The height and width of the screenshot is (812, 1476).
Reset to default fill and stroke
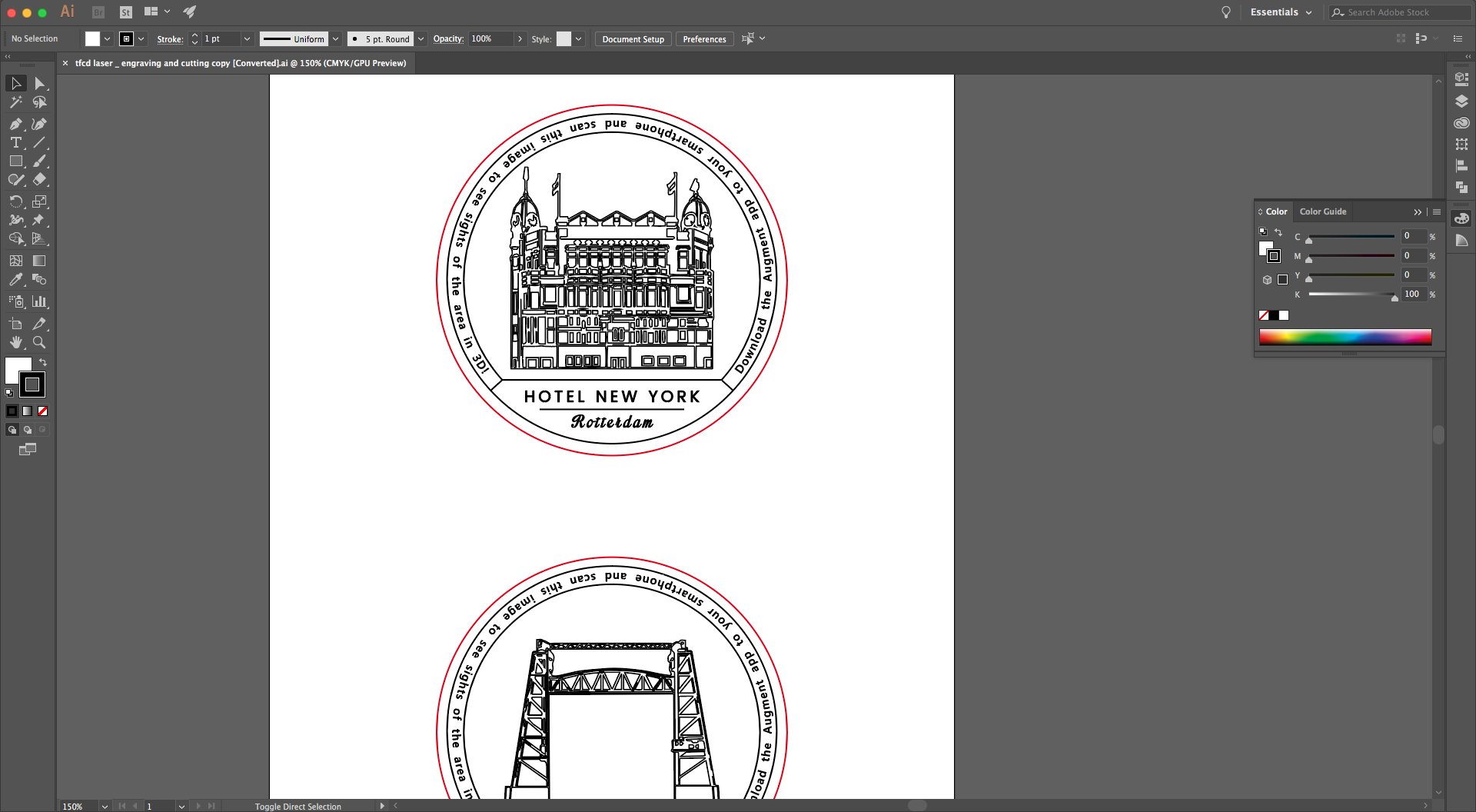point(9,393)
